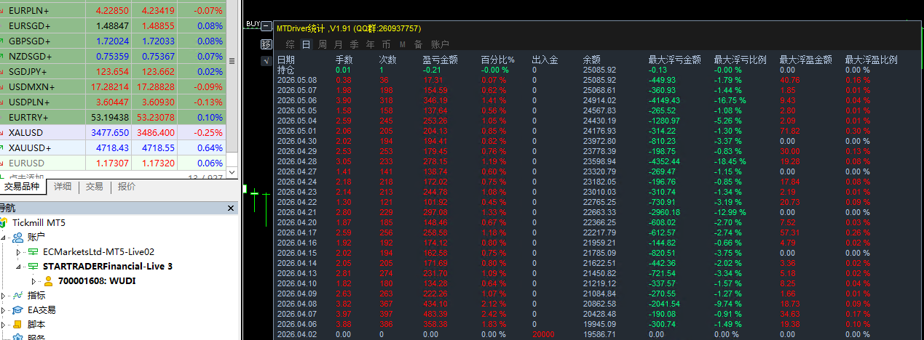Click the 持仓 positions row label
Viewport: 924px width, 340px height.
pyautogui.click(x=286, y=70)
